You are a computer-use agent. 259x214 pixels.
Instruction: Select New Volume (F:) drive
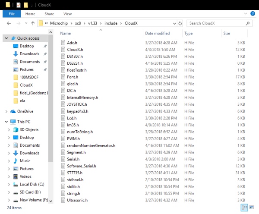pyautogui.click(x=34, y=200)
